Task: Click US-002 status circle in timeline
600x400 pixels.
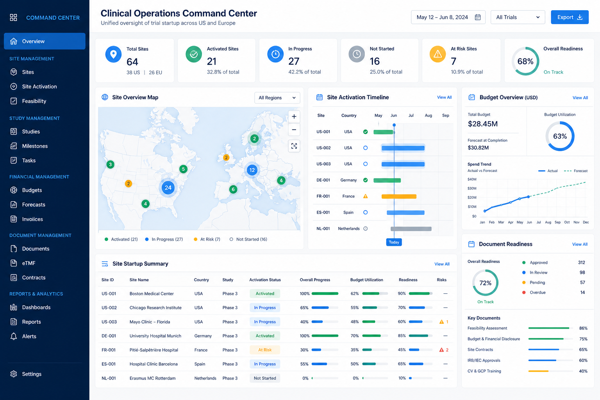Action: coord(366,148)
